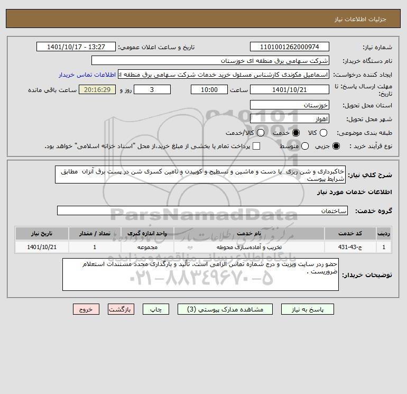This screenshot has width=407, height=394.
Task: Select the خدمت radio button
Action: [x=296, y=133]
